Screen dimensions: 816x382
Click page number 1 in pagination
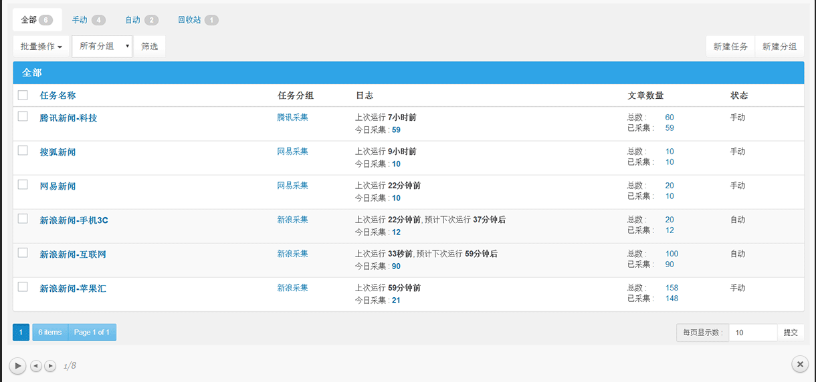coord(21,332)
